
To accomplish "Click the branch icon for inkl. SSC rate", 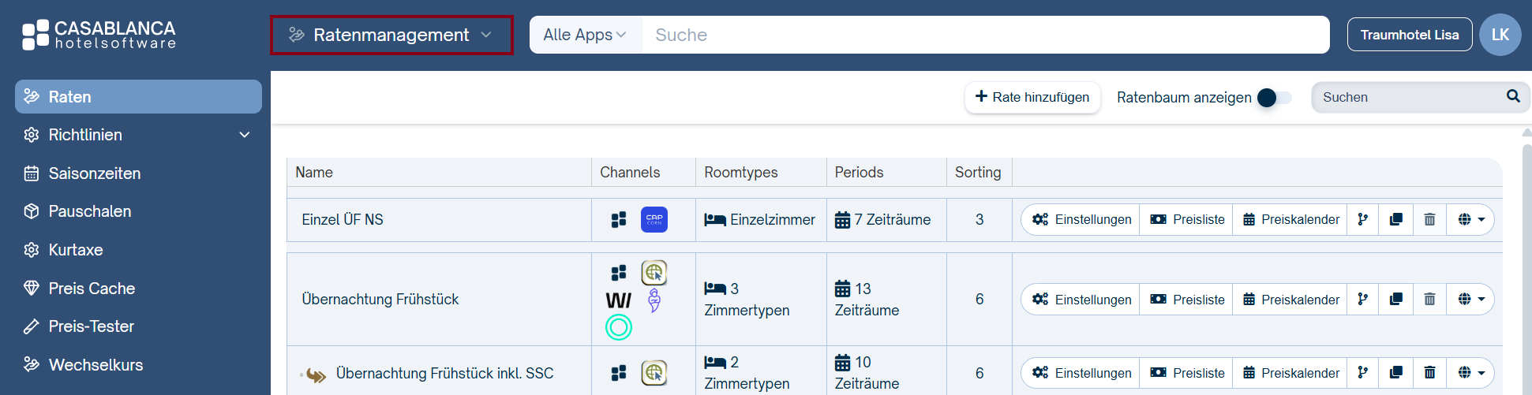I will tap(1363, 373).
